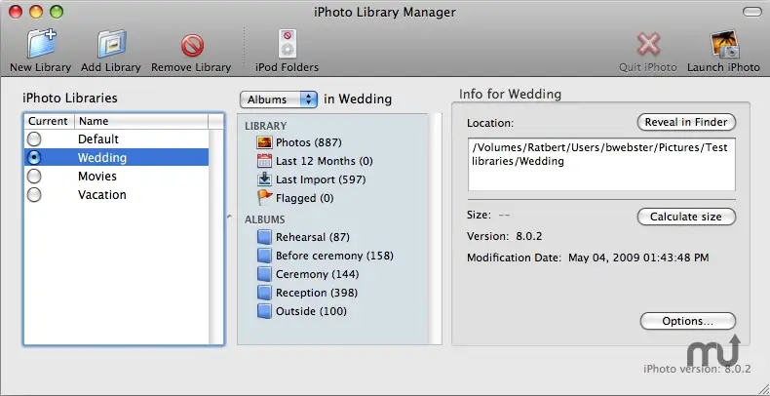This screenshot has height=396, width=770.
Task: Select the Wedding current-library radio button
Action: coord(34,157)
